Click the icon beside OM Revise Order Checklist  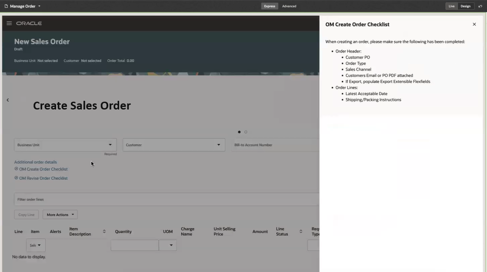point(16,177)
